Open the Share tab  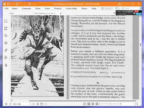click(x=84, y=8)
